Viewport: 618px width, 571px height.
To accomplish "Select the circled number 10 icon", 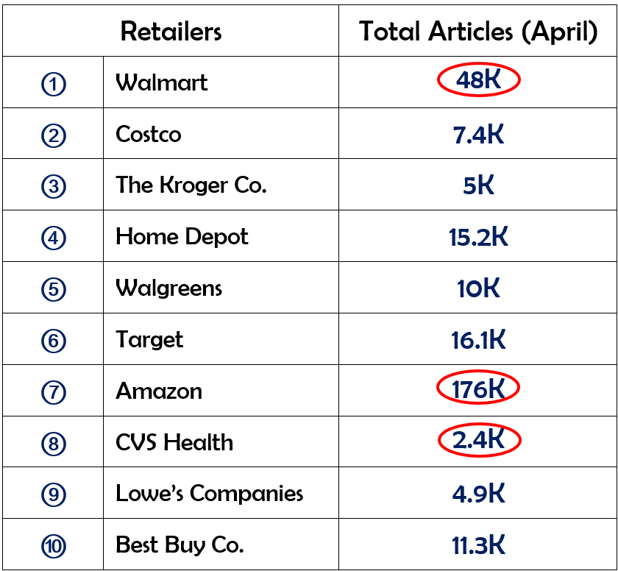I will pyautogui.click(x=54, y=546).
